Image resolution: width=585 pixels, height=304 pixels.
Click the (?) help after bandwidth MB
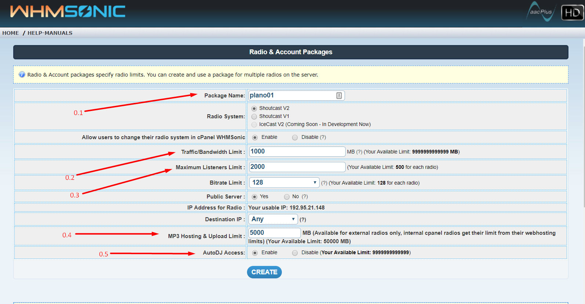359,152
